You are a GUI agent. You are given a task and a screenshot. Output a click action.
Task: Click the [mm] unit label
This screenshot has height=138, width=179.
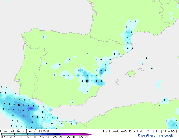(x=31, y=131)
